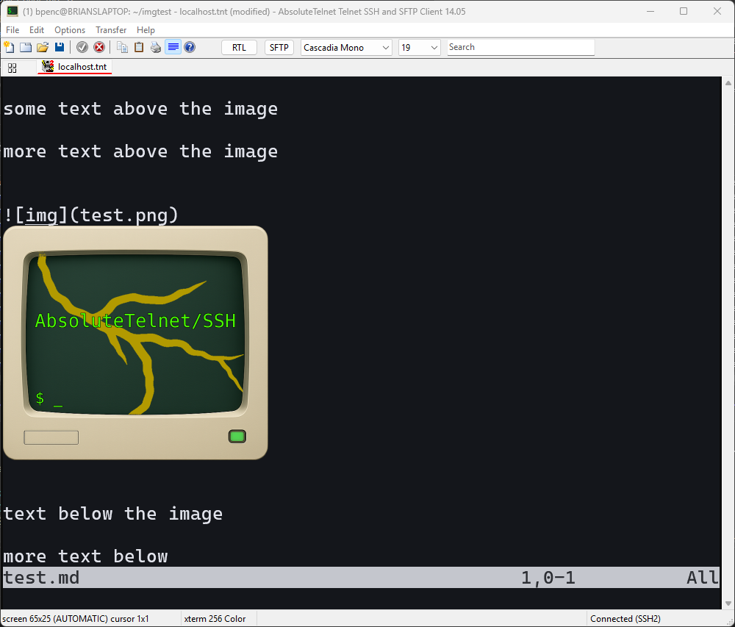Click the Paste clipboard icon
The image size is (735, 627).
[x=139, y=47]
